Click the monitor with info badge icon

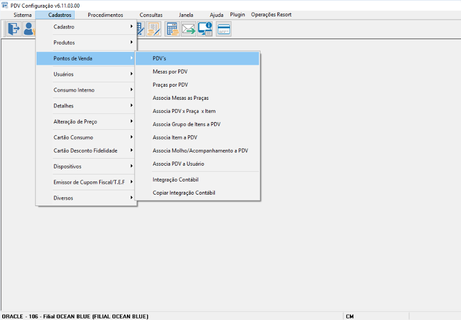click(205, 29)
